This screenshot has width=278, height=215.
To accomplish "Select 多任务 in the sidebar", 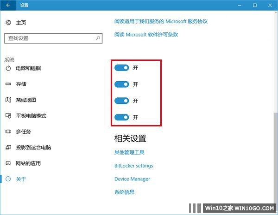I will point(24,131).
